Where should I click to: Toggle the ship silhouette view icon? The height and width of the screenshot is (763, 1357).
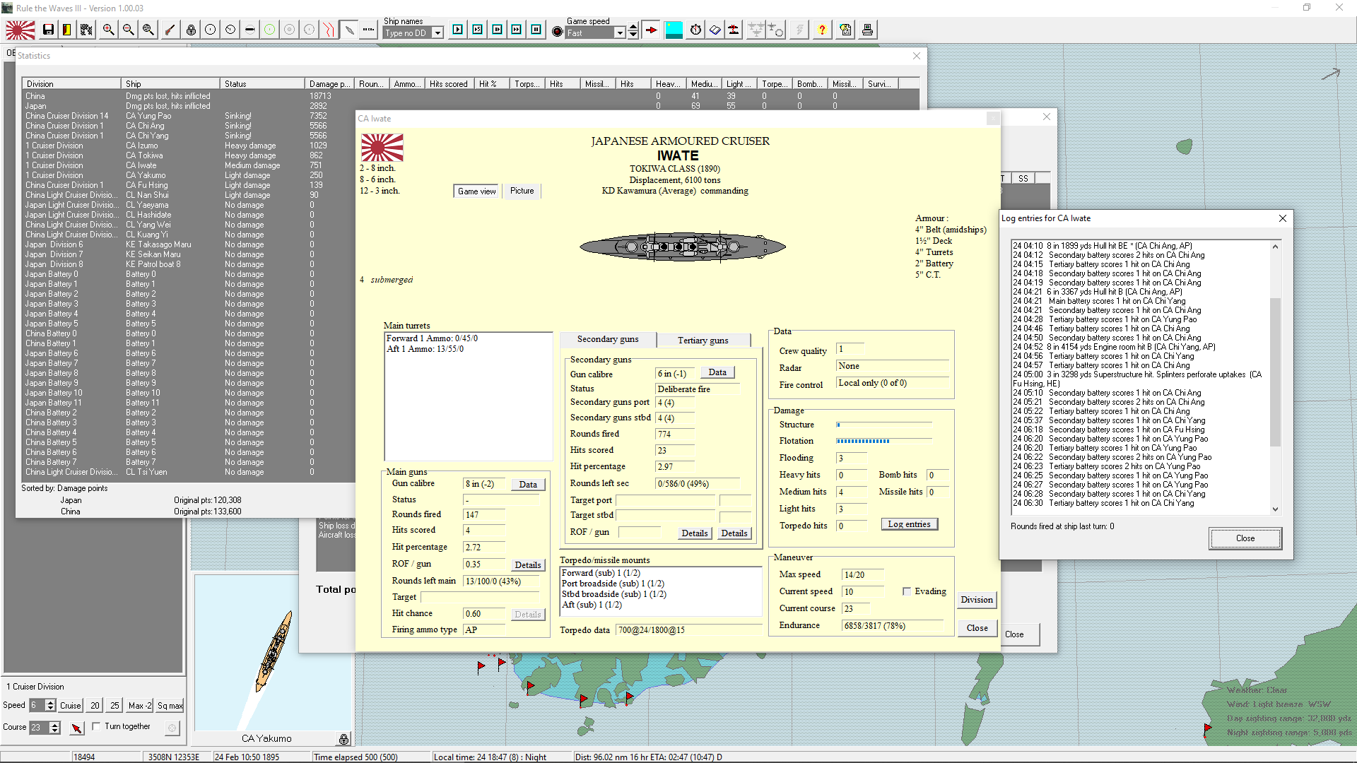coord(349,30)
